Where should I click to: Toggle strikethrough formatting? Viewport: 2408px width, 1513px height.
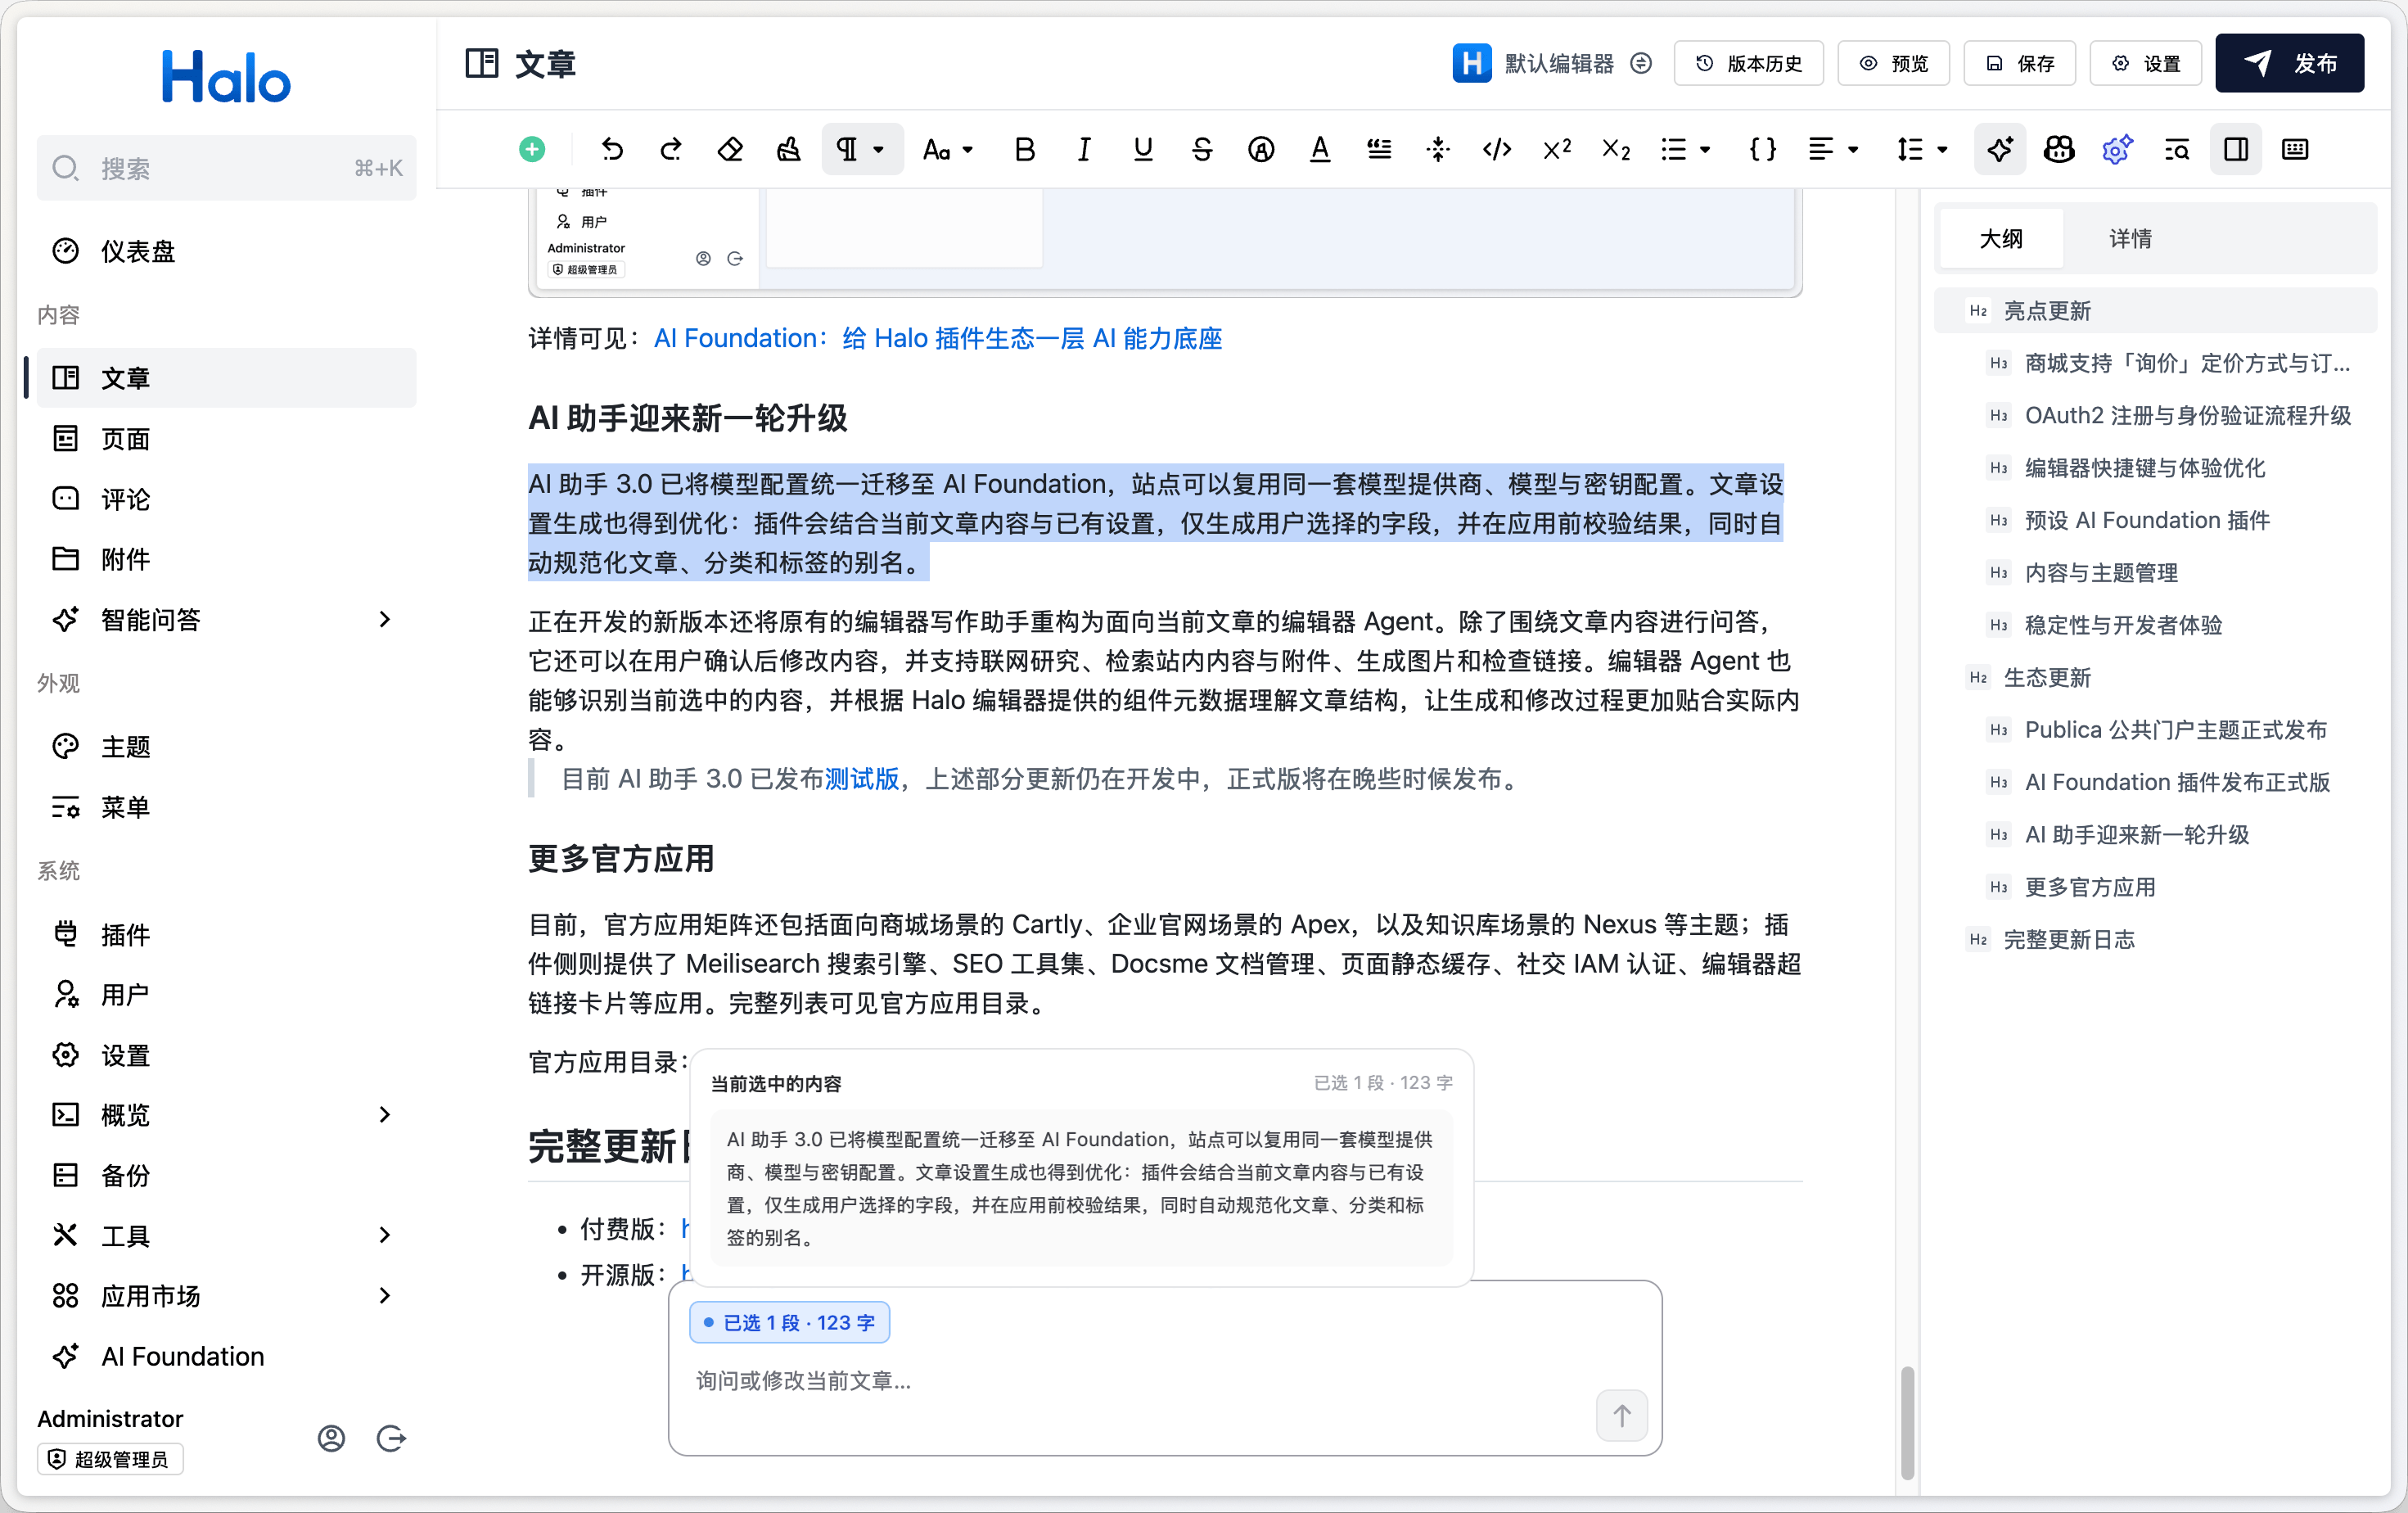[1202, 150]
